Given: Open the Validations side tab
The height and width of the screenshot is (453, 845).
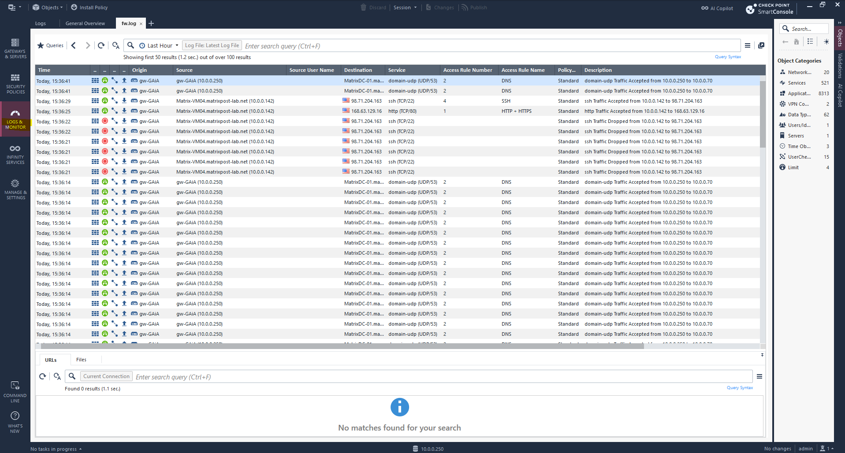Looking at the screenshot, I should tap(840, 66).
